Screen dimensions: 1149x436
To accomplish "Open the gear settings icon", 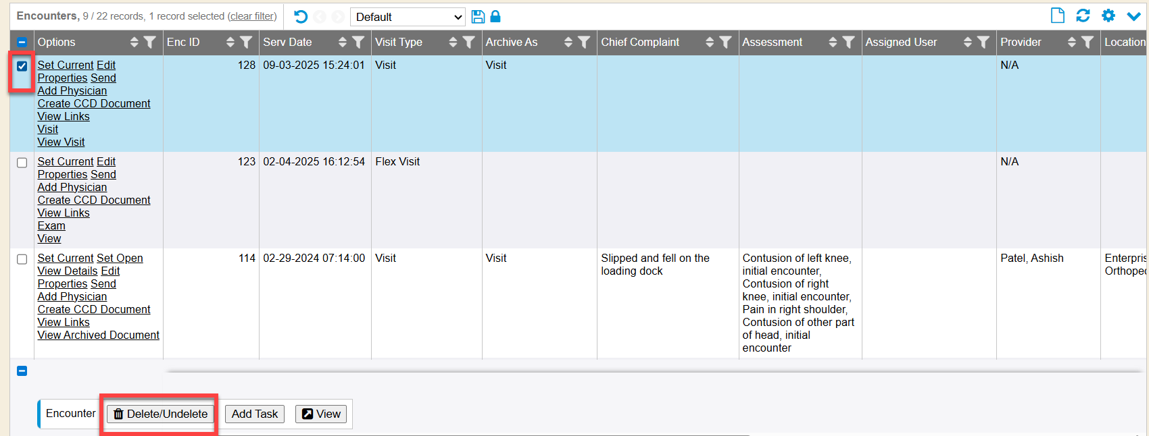I will (1108, 16).
